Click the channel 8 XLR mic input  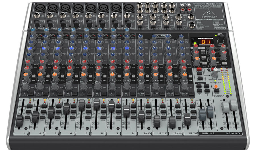(x=129, y=7)
